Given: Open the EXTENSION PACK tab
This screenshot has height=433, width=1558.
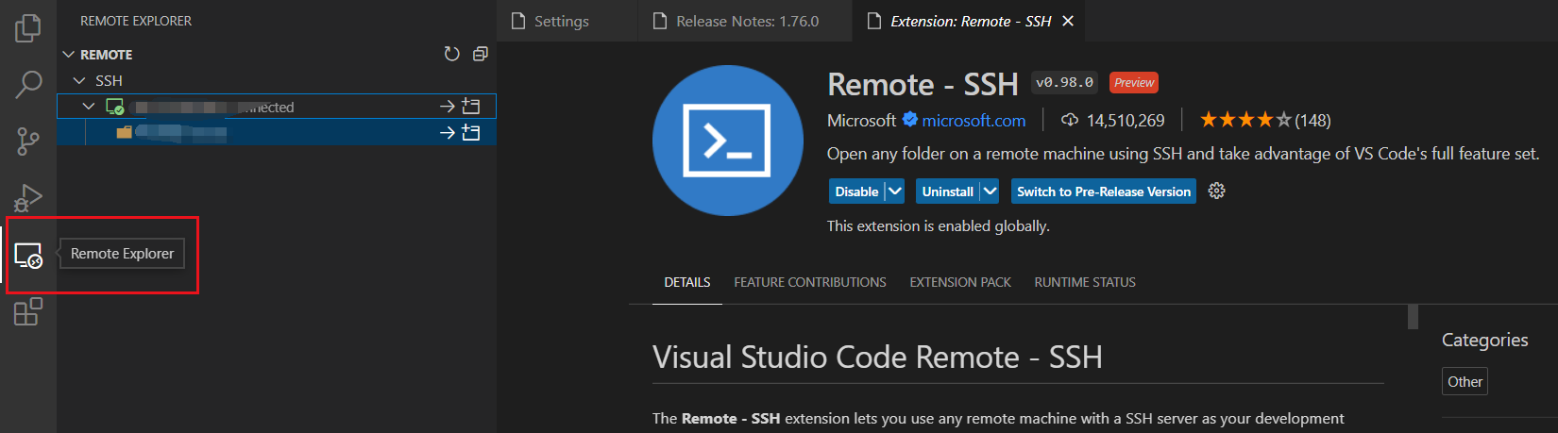Looking at the screenshot, I should point(960,282).
